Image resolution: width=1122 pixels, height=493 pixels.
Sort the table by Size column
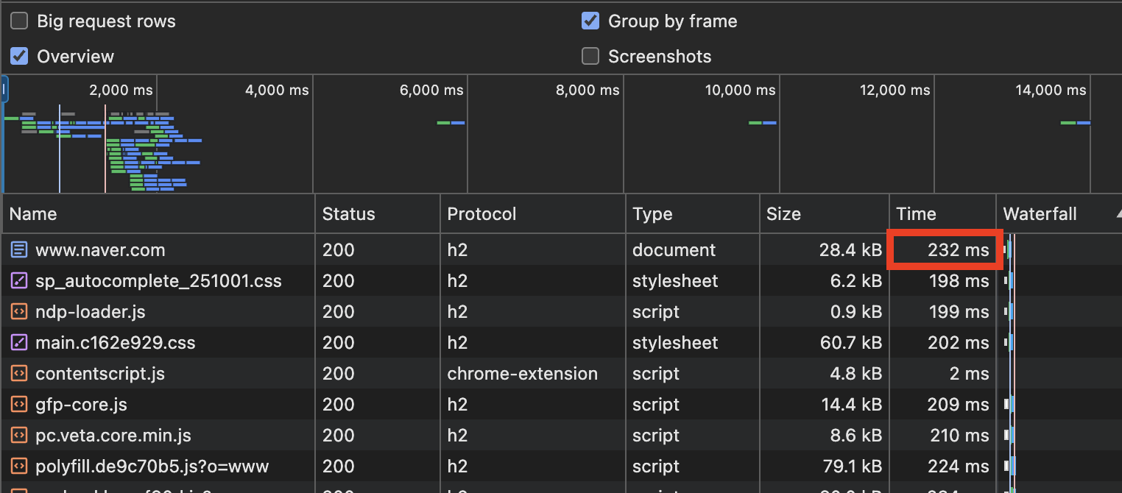pos(783,214)
